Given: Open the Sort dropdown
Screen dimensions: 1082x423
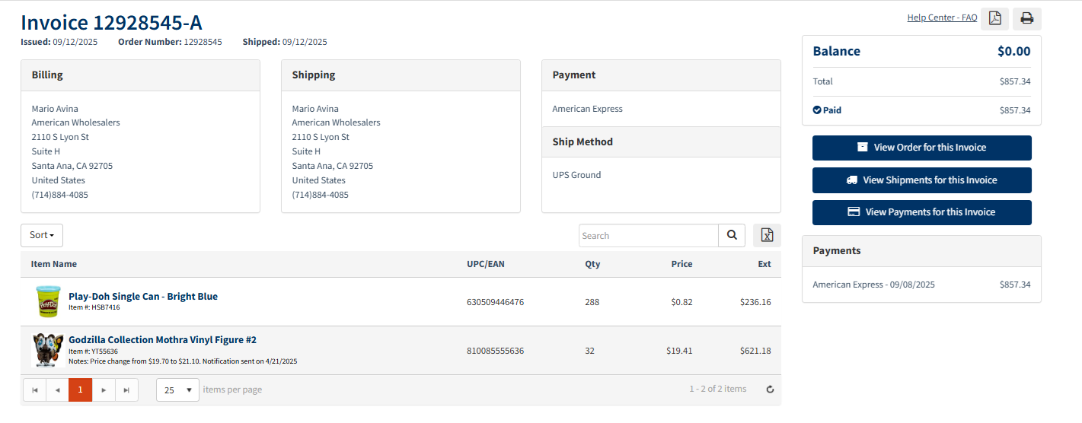Looking at the screenshot, I should [42, 235].
